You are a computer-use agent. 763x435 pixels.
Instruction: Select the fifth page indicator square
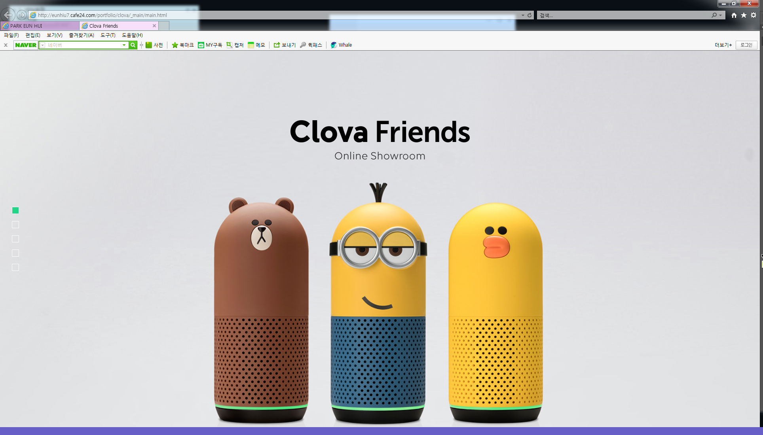point(15,267)
